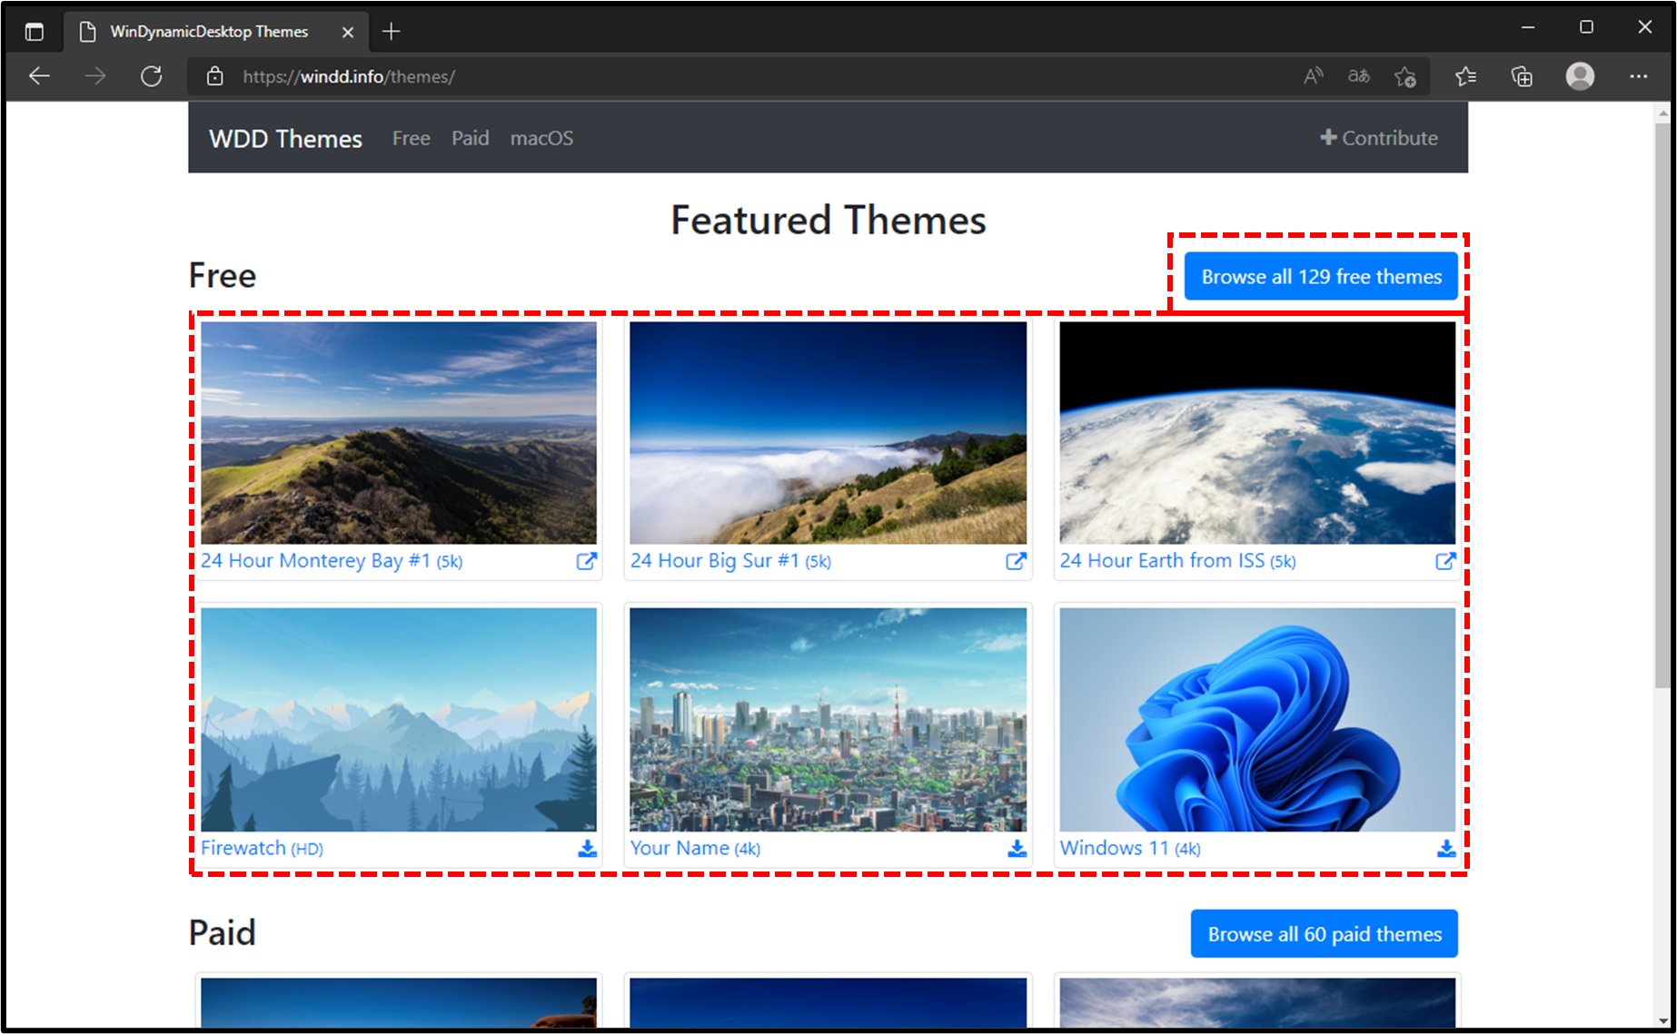
Task: Open external link icon for Big Sur #1
Action: pos(1017,561)
